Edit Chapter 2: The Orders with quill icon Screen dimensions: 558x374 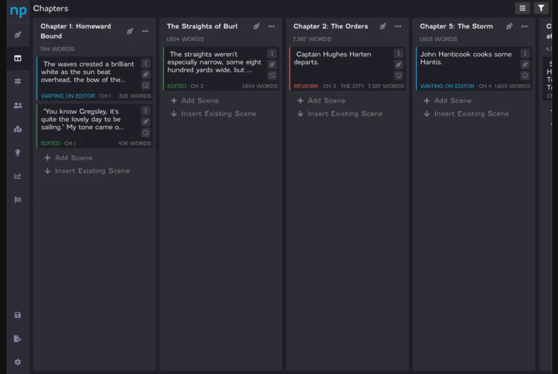tap(383, 26)
